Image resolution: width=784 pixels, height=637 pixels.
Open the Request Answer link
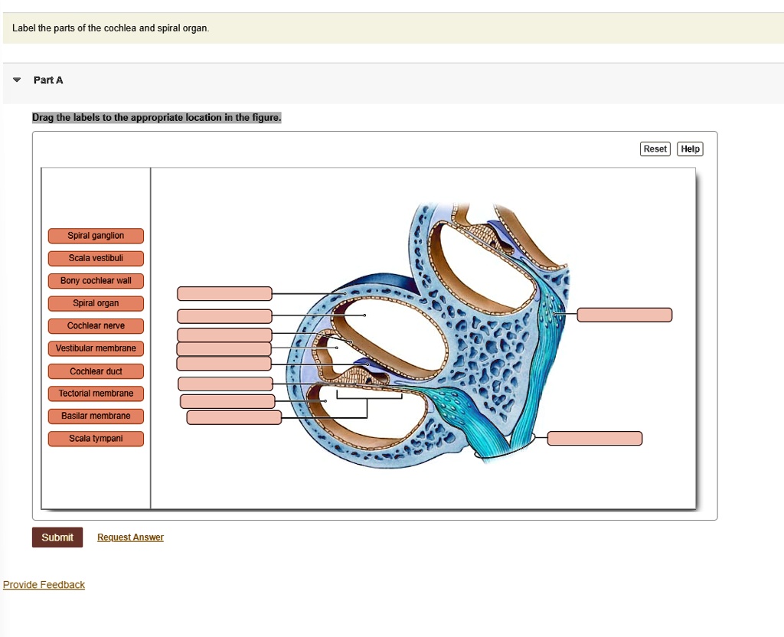130,537
